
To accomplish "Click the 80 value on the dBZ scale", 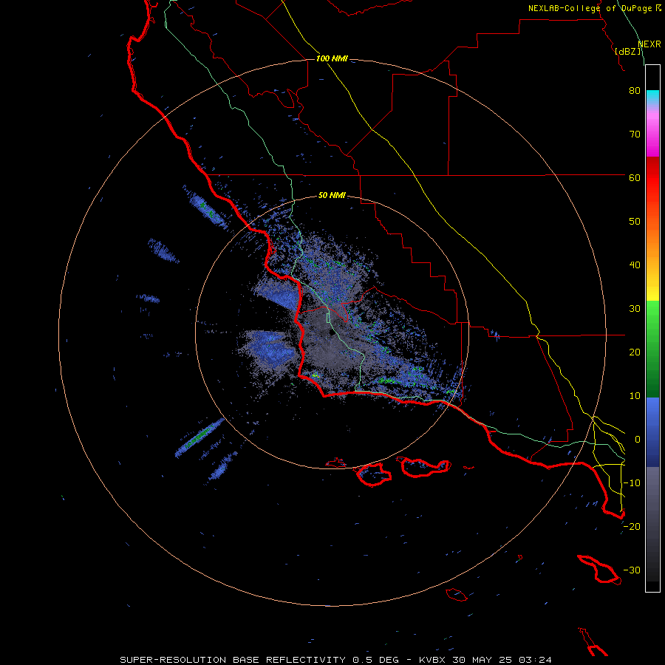I will [635, 90].
